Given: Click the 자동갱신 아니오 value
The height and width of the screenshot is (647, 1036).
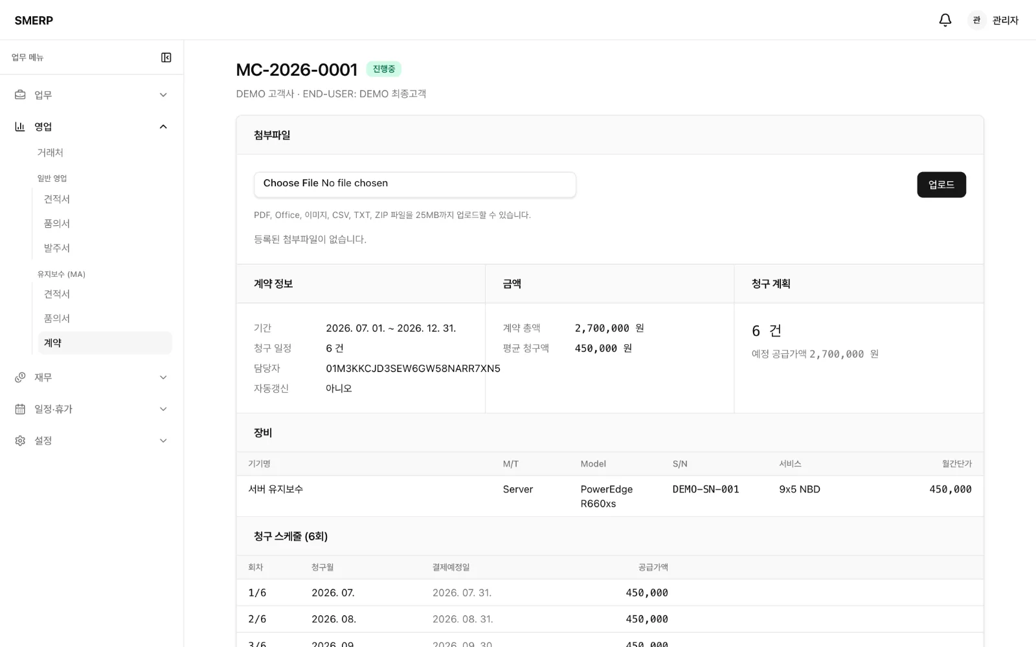Looking at the screenshot, I should click(x=339, y=389).
